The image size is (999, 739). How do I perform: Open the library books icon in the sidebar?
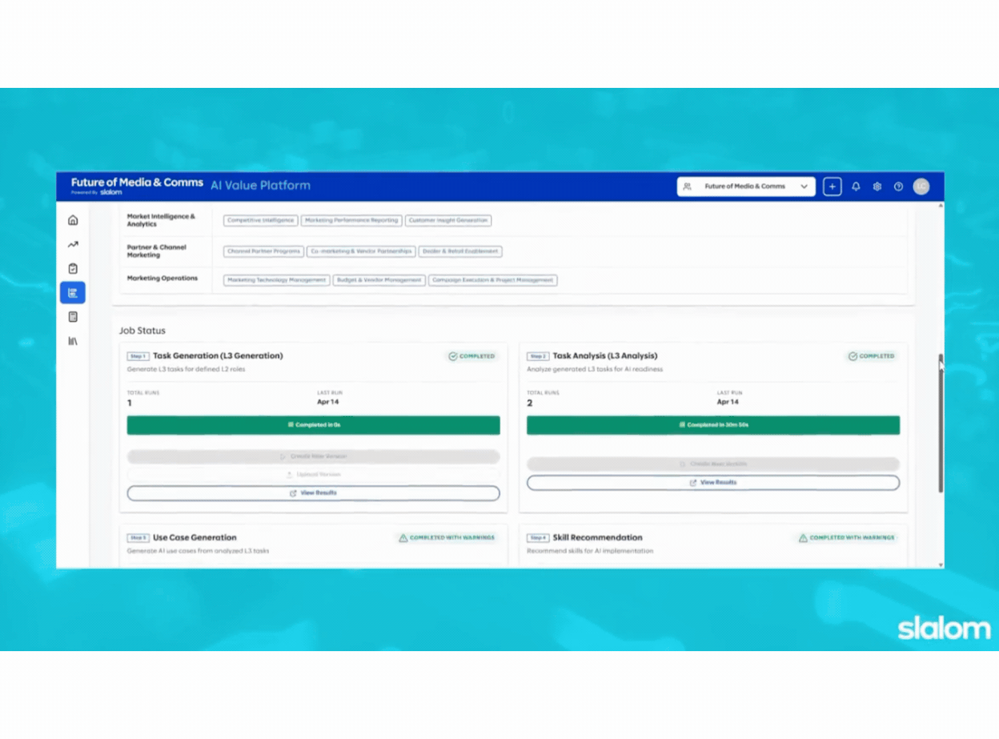(x=73, y=341)
